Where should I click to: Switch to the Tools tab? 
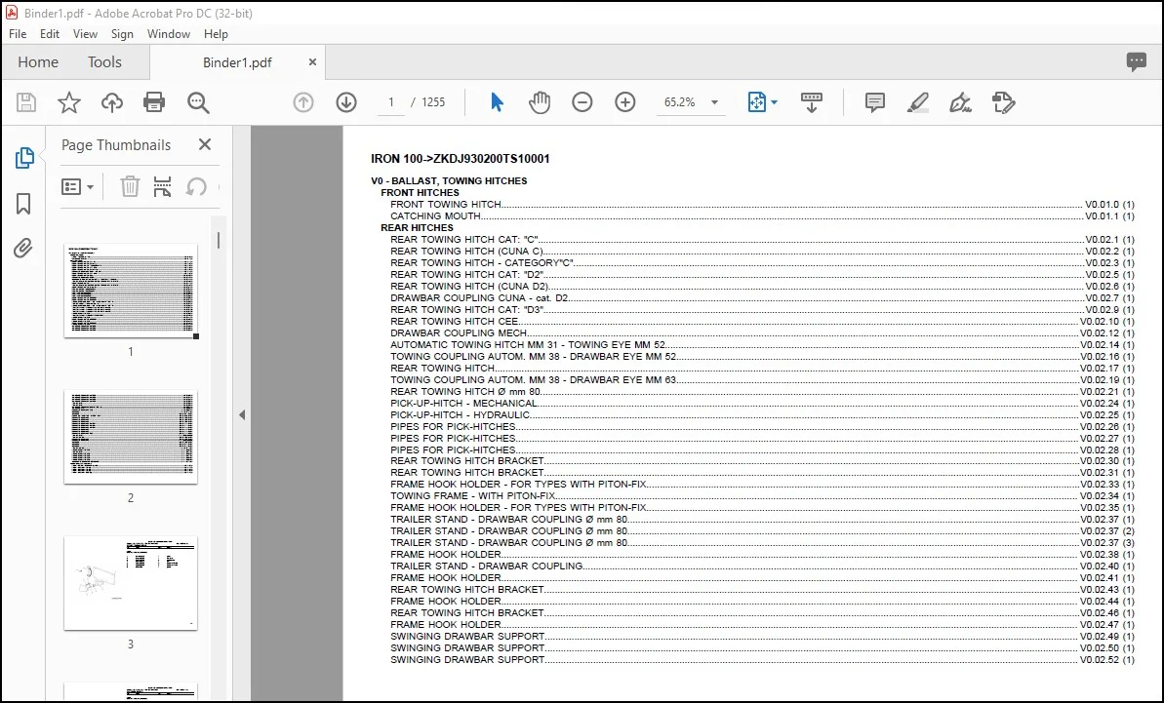tap(104, 62)
